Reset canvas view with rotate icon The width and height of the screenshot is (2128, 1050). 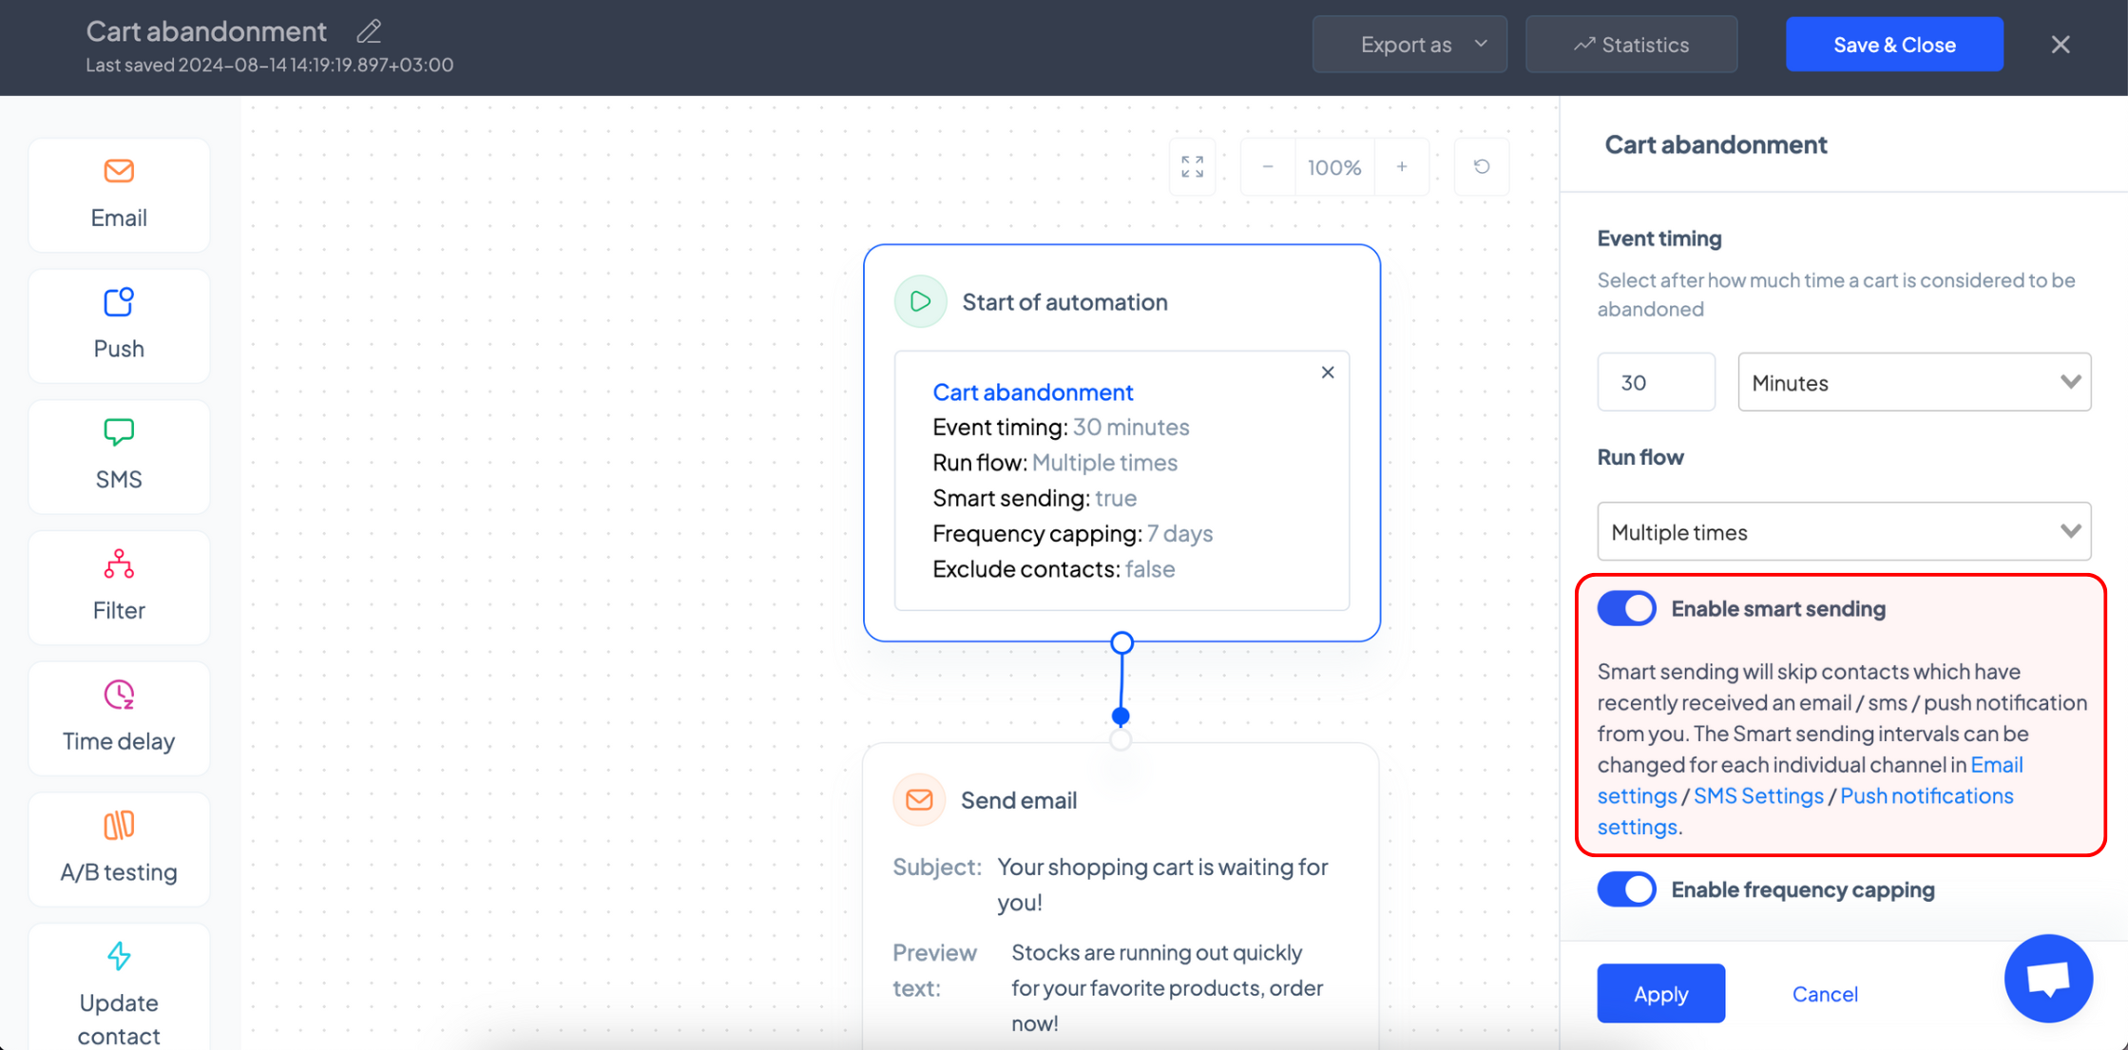[x=1481, y=167]
